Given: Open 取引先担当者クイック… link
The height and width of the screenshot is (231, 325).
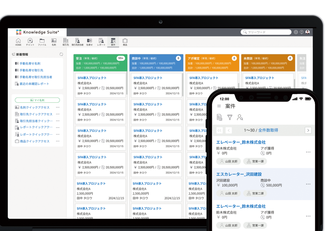Looking at the screenshot, I should [36, 121].
